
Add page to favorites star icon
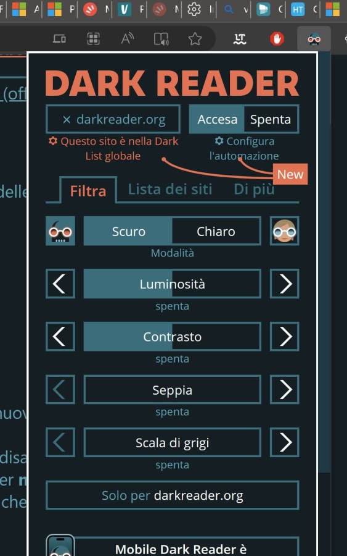coord(195,39)
